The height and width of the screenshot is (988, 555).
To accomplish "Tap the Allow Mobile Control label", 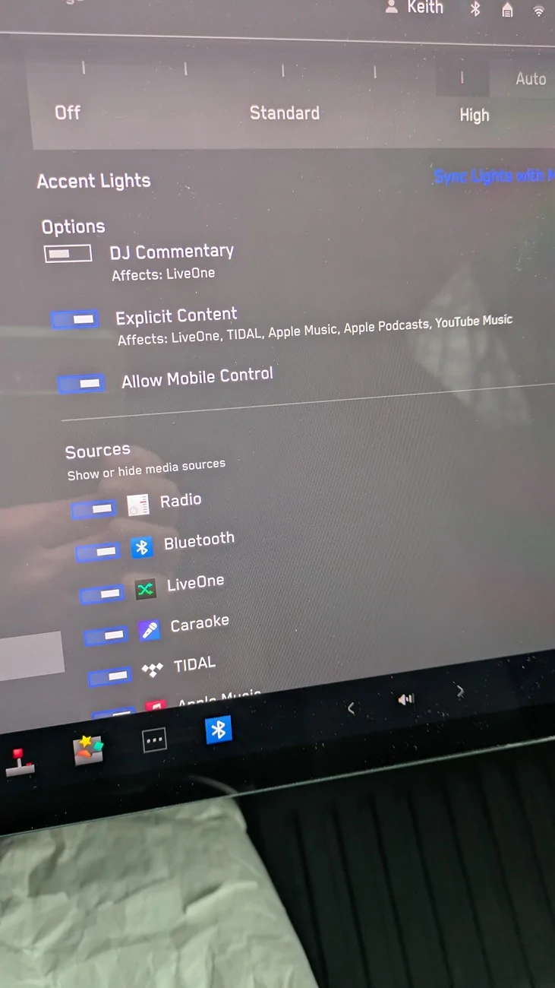I will click(x=197, y=378).
